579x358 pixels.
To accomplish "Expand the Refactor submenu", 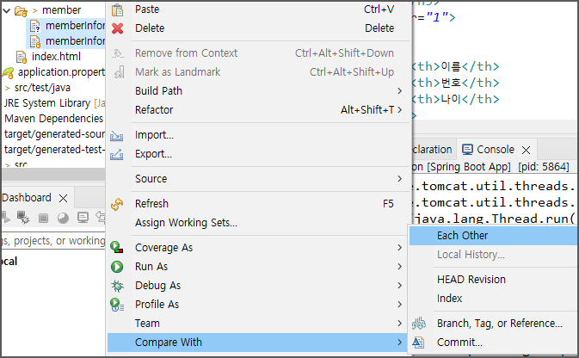I will tap(399, 110).
